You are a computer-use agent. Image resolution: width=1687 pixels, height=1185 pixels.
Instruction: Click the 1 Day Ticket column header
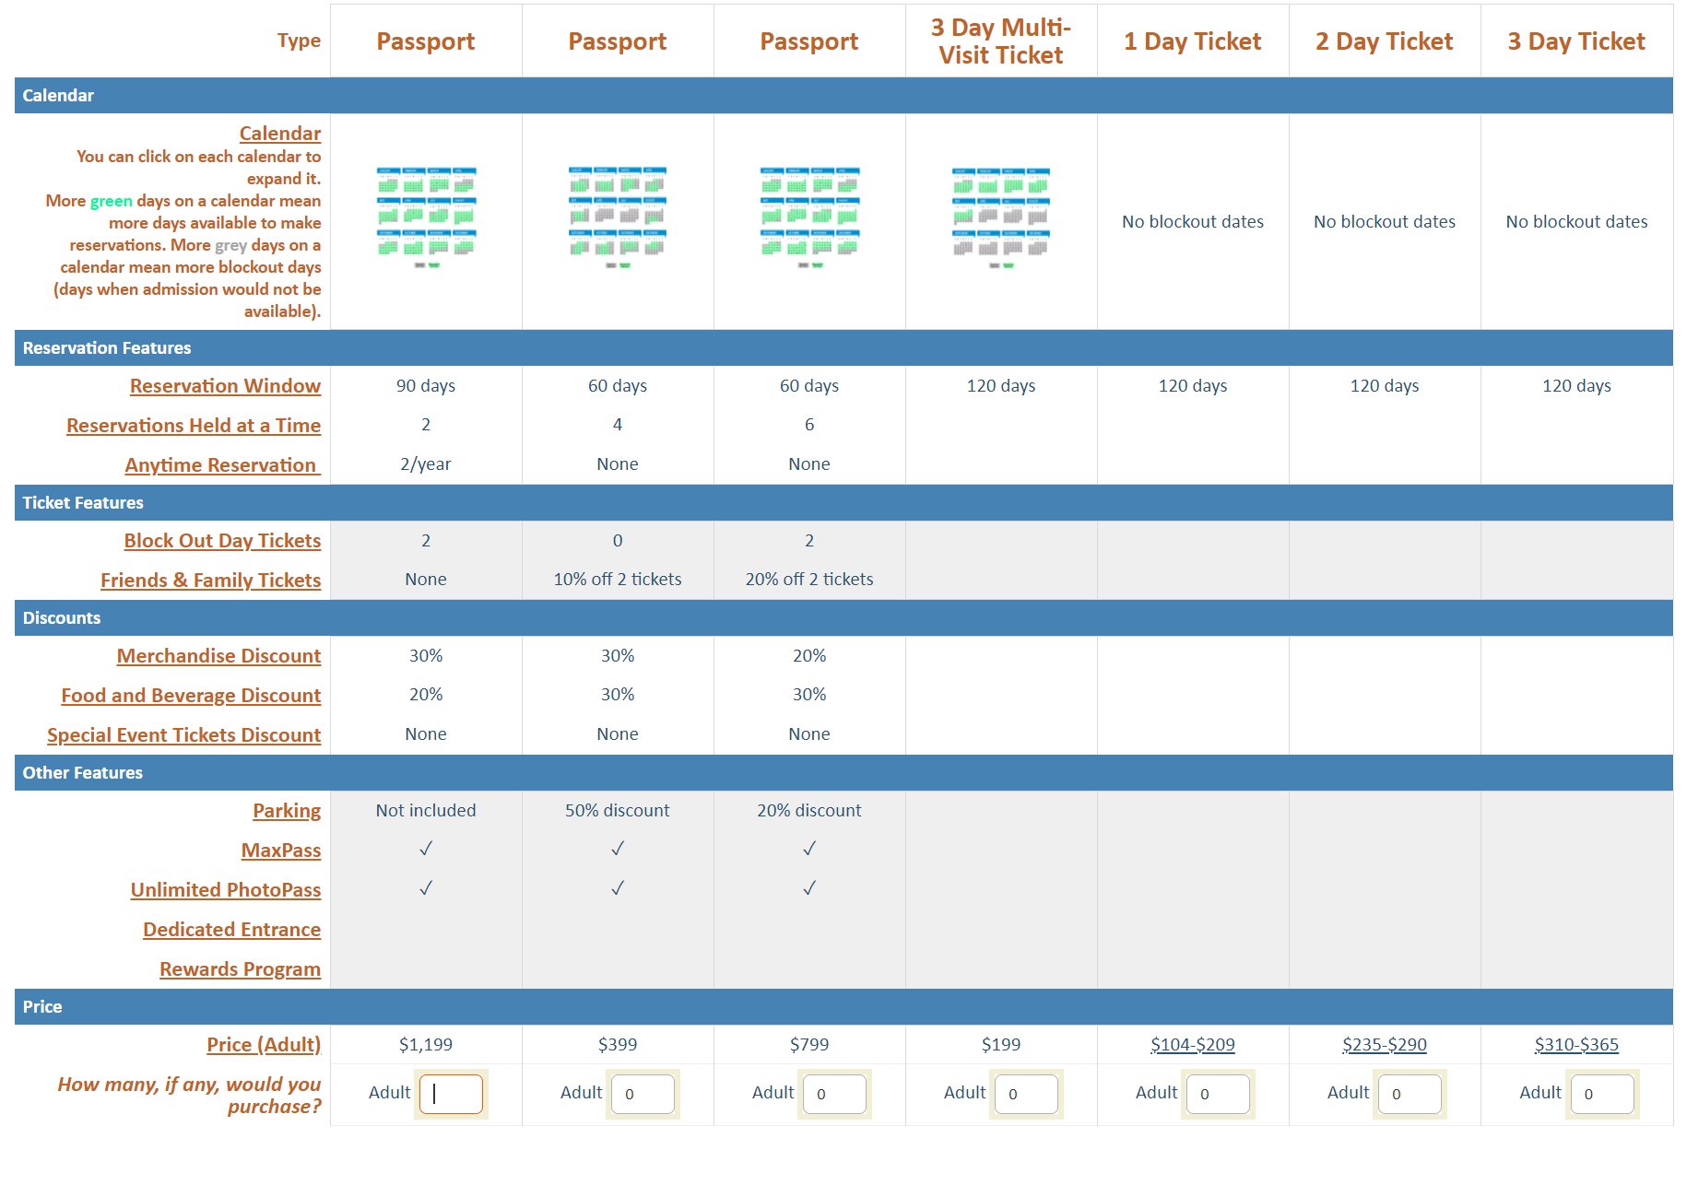[x=1193, y=41]
